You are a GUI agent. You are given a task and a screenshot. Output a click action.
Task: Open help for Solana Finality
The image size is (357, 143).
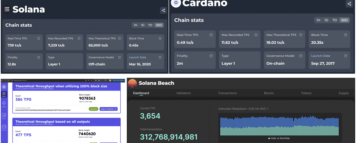click(x=39, y=57)
